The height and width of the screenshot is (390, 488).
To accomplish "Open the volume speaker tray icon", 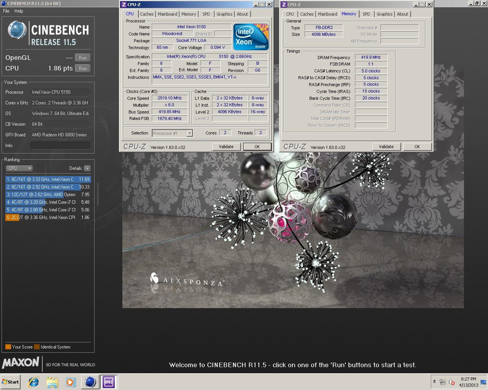I will point(452,382).
